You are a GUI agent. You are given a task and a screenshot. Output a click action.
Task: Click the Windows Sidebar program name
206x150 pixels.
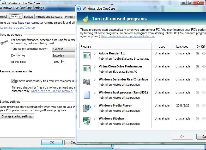[x=112, y=118]
